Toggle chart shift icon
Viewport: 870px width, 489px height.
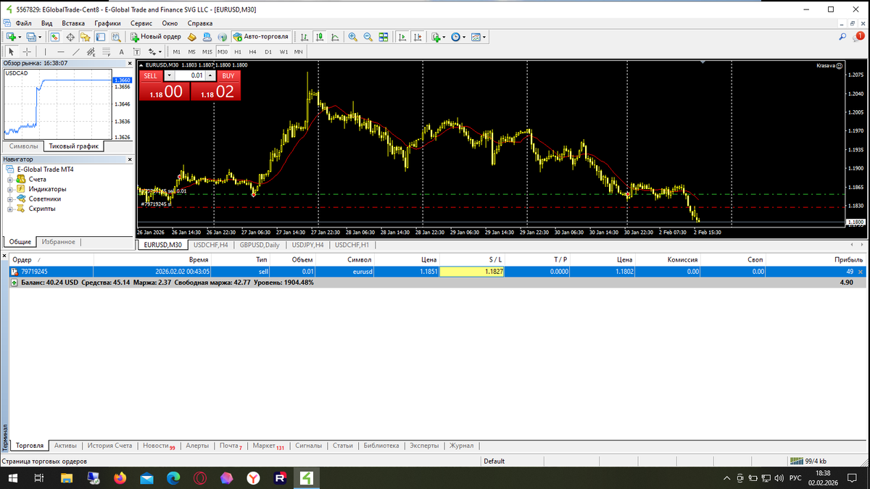(x=418, y=36)
